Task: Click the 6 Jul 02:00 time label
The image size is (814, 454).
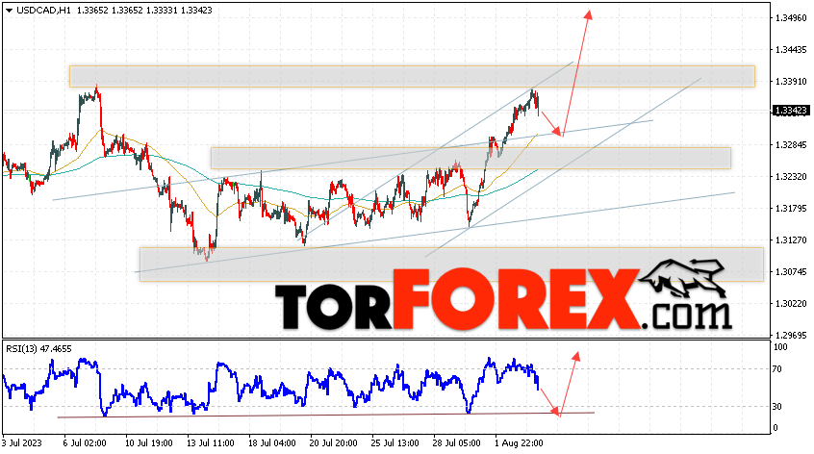Action: point(85,443)
